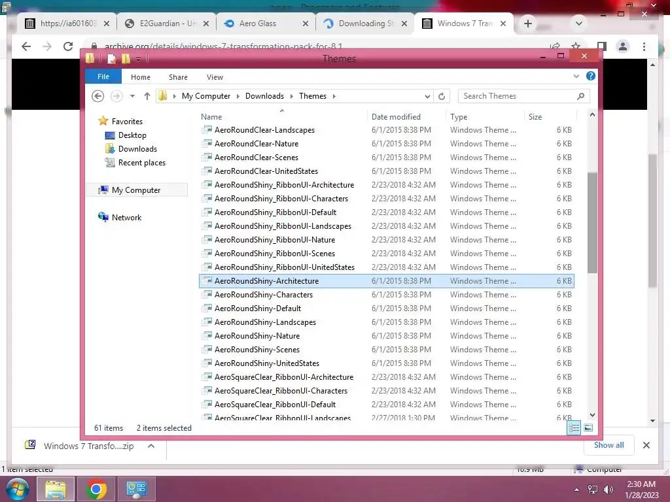The width and height of the screenshot is (670, 502).
Task: Select Network in navigation pane
Action: pos(126,217)
